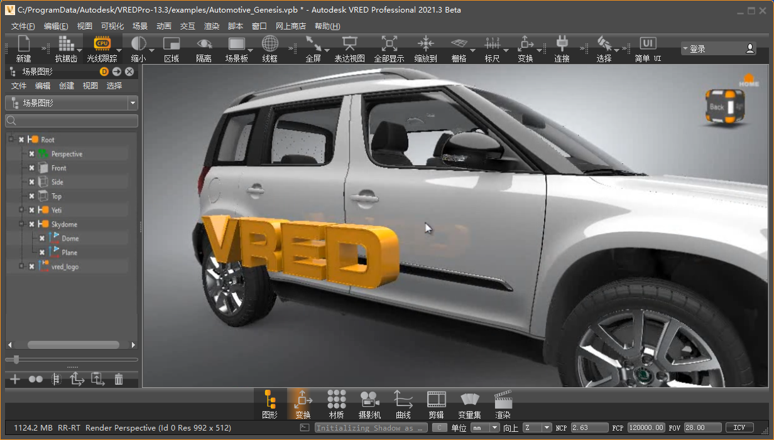Click the 选择 selection tool icon
Screen dimensions: 774x440
pyautogui.click(x=604, y=43)
